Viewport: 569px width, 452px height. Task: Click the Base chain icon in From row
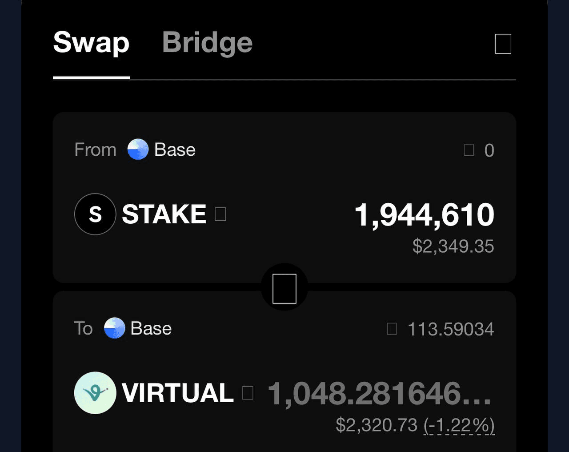138,149
